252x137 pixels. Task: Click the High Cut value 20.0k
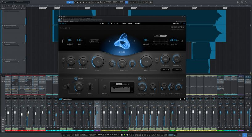(x=174, y=40)
